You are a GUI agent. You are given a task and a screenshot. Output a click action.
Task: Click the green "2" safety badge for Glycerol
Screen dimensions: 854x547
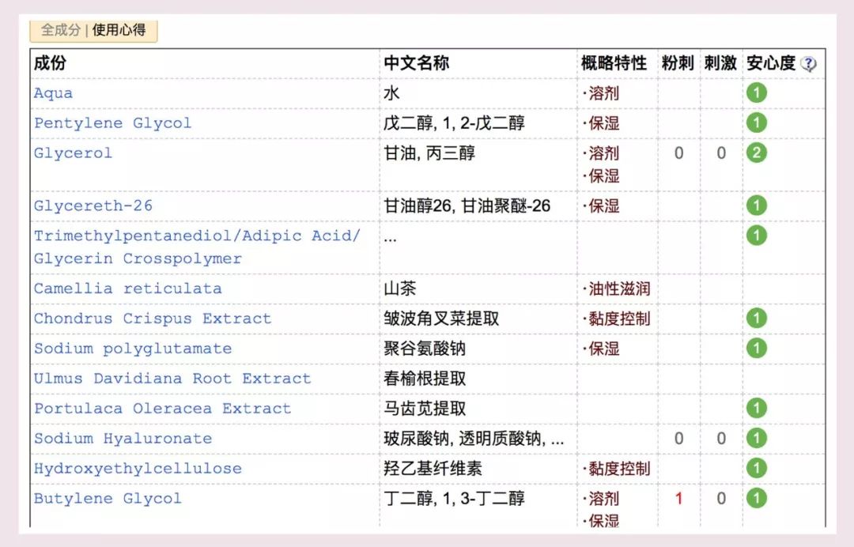pyautogui.click(x=756, y=153)
